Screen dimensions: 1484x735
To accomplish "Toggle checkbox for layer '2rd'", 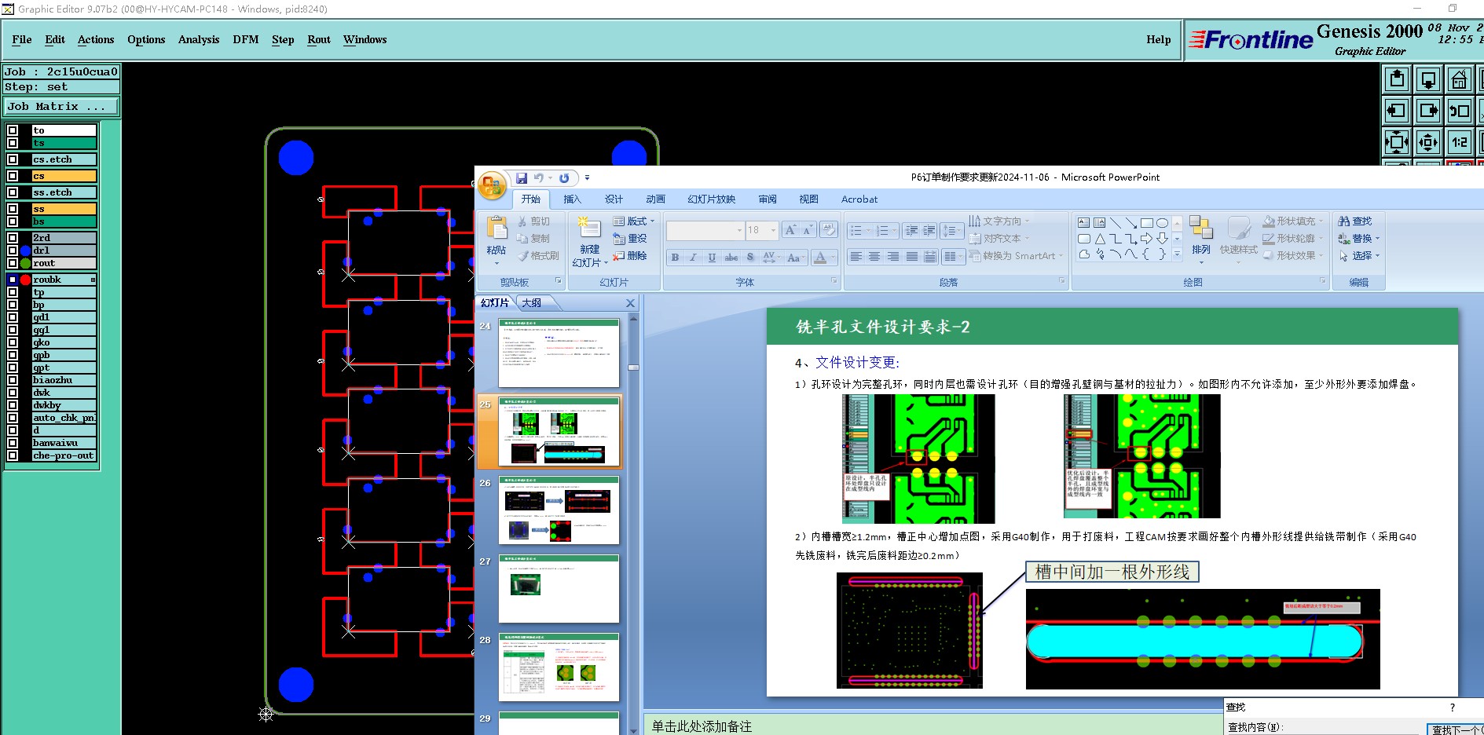I will click(x=13, y=238).
